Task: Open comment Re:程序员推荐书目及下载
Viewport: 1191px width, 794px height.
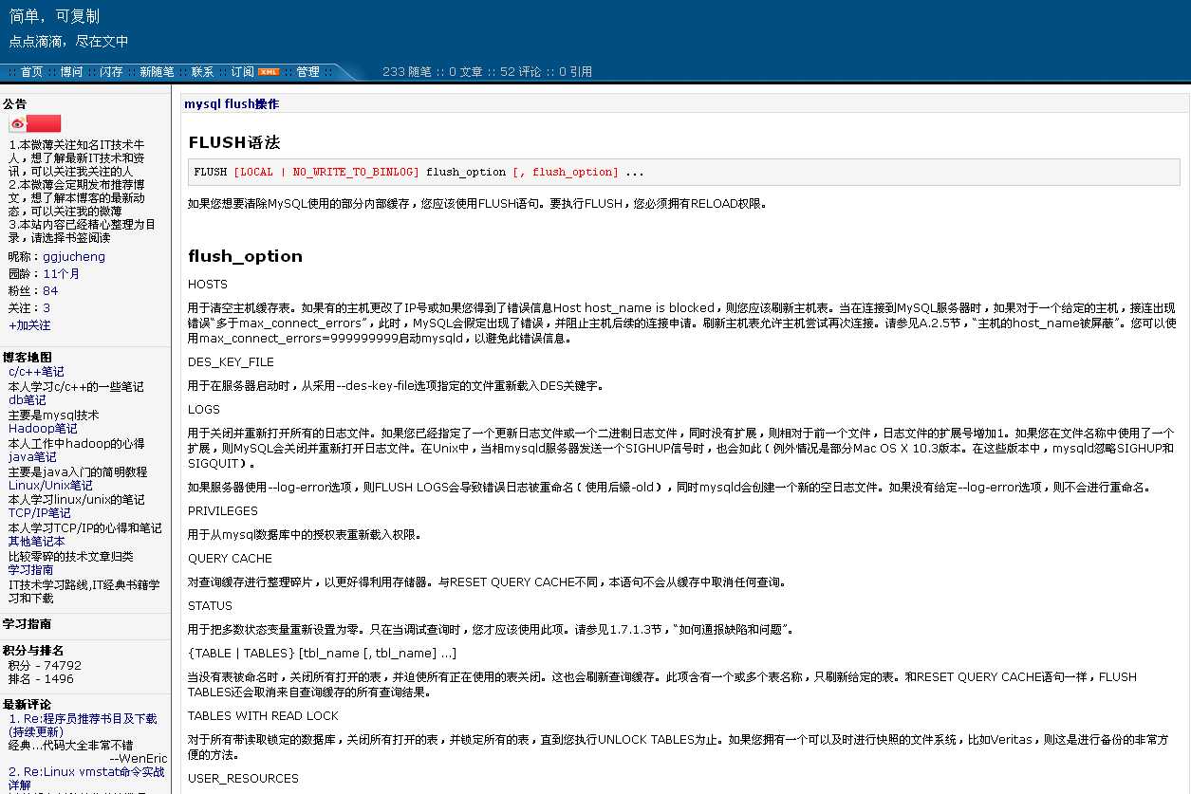Action: [x=83, y=726]
